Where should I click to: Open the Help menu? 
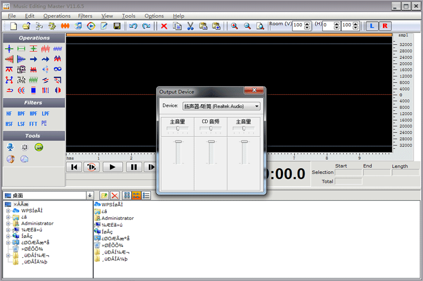coord(179,16)
